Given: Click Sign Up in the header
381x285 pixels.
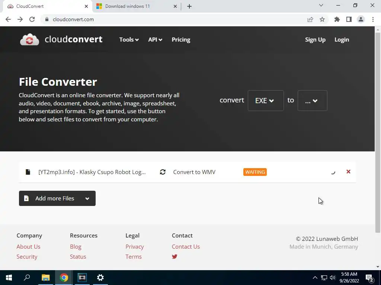Looking at the screenshot, I should click(x=315, y=39).
